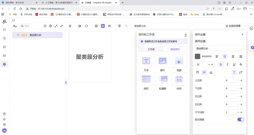Increase font size with plus stepper
Viewport: 254px width, 135px height.
click(212, 65)
